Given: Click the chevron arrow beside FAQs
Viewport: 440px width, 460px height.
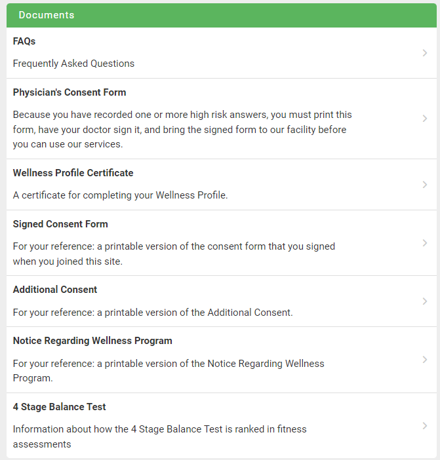Looking at the screenshot, I should [x=425, y=53].
